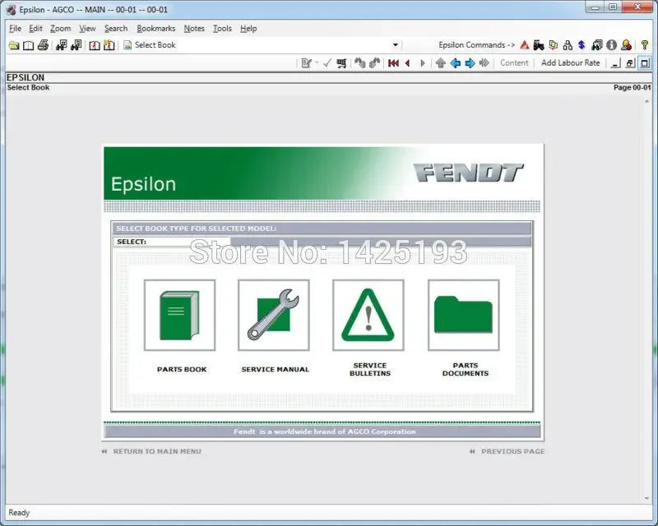Open the Tools menu
Image resolution: width=658 pixels, height=526 pixels.
click(x=222, y=29)
